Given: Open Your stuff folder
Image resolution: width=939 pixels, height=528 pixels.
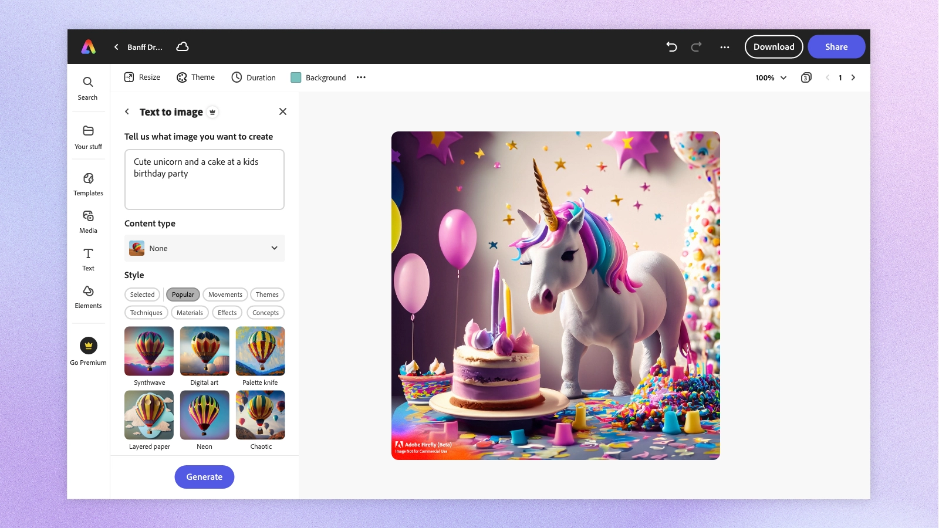Looking at the screenshot, I should (x=88, y=137).
